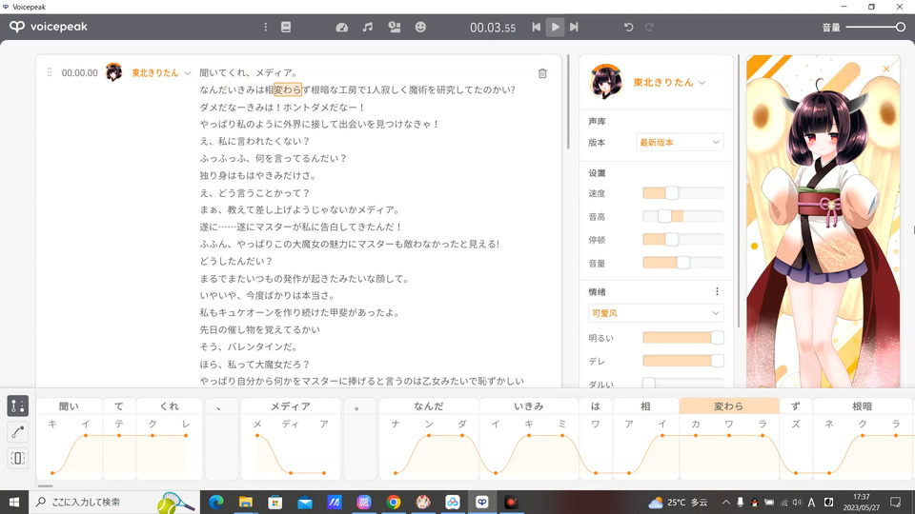The image size is (915, 514).
Task: Open the notification center icon
Action: 896,503
